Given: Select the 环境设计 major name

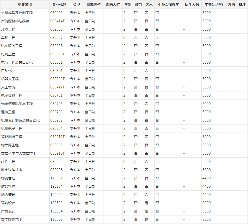Looking at the screenshot, I should [8, 203].
